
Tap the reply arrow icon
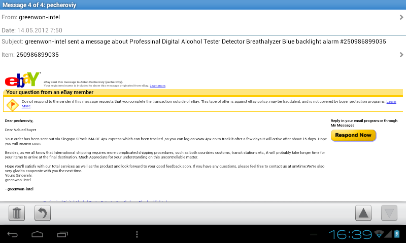[x=43, y=213]
